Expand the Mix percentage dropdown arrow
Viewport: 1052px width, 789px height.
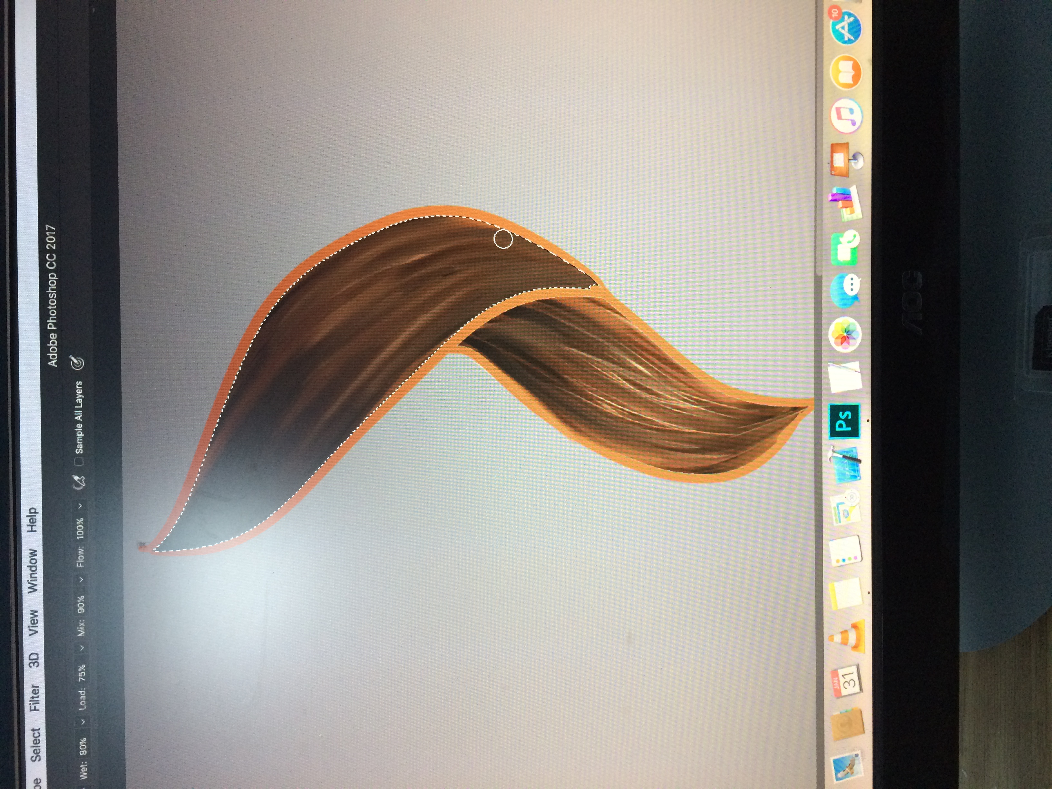[81, 580]
